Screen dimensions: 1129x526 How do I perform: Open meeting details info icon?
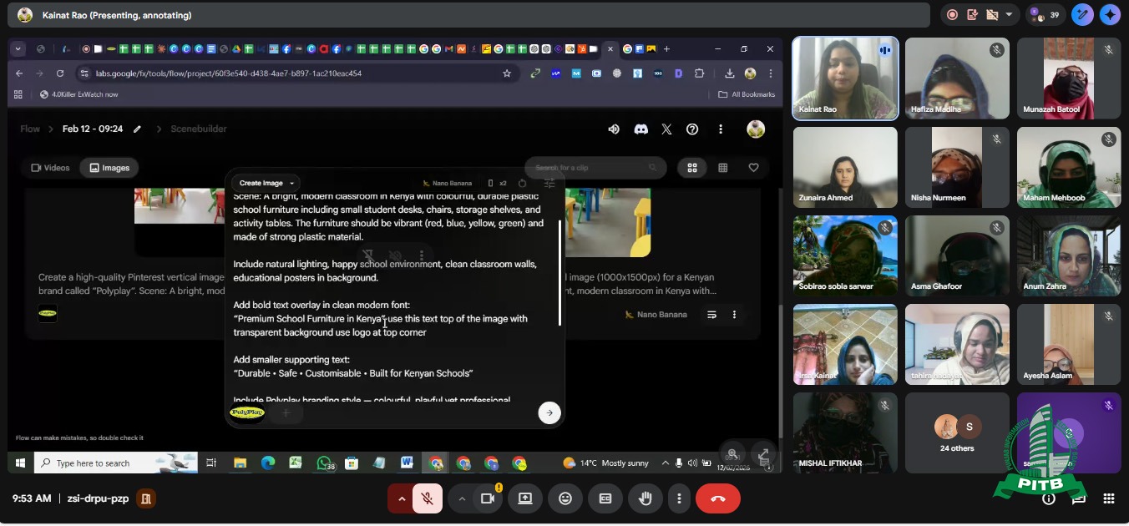coord(1049,499)
